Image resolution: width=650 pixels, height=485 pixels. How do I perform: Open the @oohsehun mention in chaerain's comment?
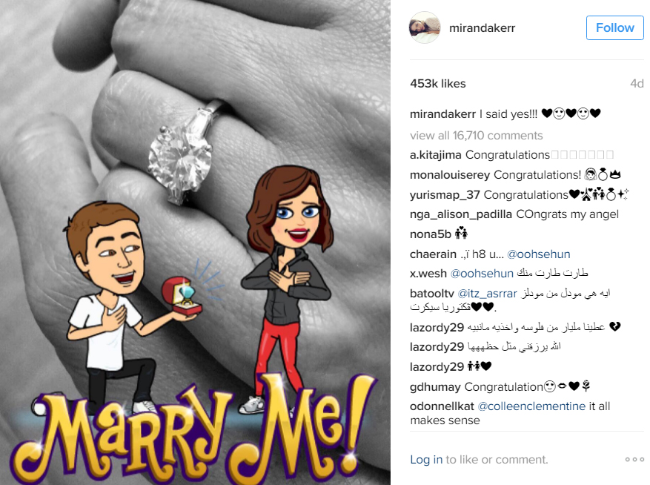(x=539, y=254)
